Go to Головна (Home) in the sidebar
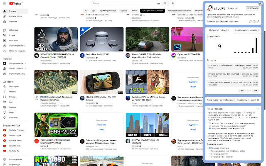The height and width of the screenshot is (166, 266). coord(15,11)
